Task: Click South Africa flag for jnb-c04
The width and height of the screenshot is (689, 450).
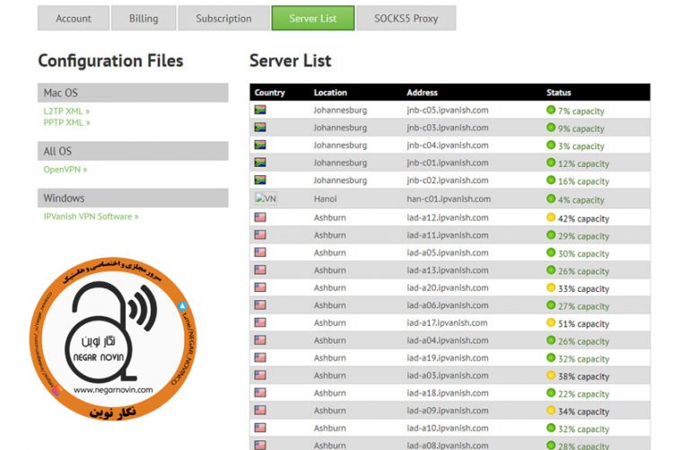Action: (260, 145)
